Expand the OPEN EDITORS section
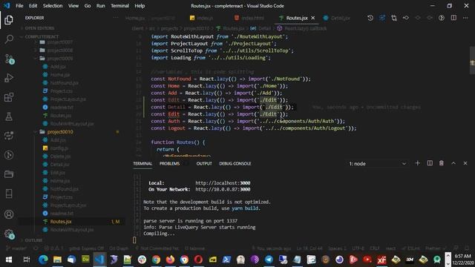475x267 pixels. pos(39,28)
